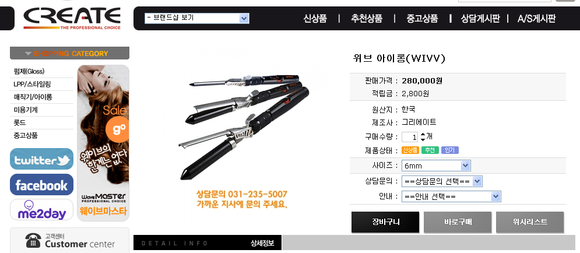This screenshot has height=253, width=580.
Task: Open the 브랜드샵 보기 dropdown
Action: click(197, 18)
